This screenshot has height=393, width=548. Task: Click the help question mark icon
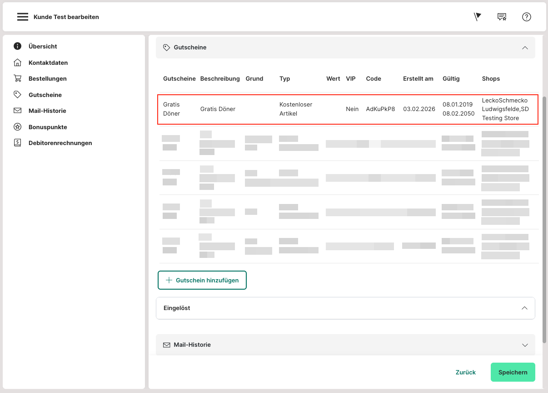pyautogui.click(x=527, y=17)
